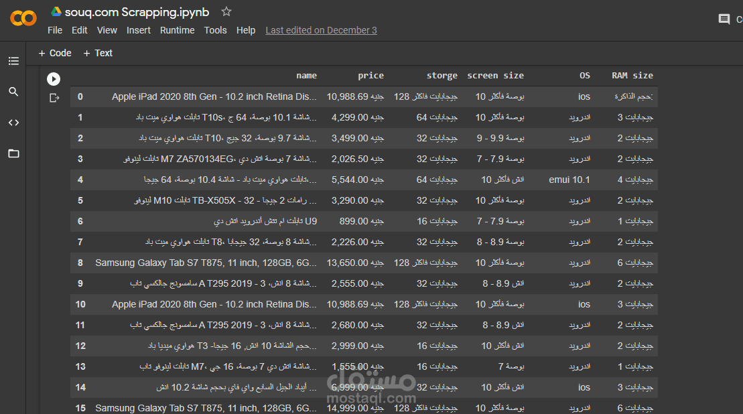Click the name column header
The image size is (743, 414).
point(307,75)
